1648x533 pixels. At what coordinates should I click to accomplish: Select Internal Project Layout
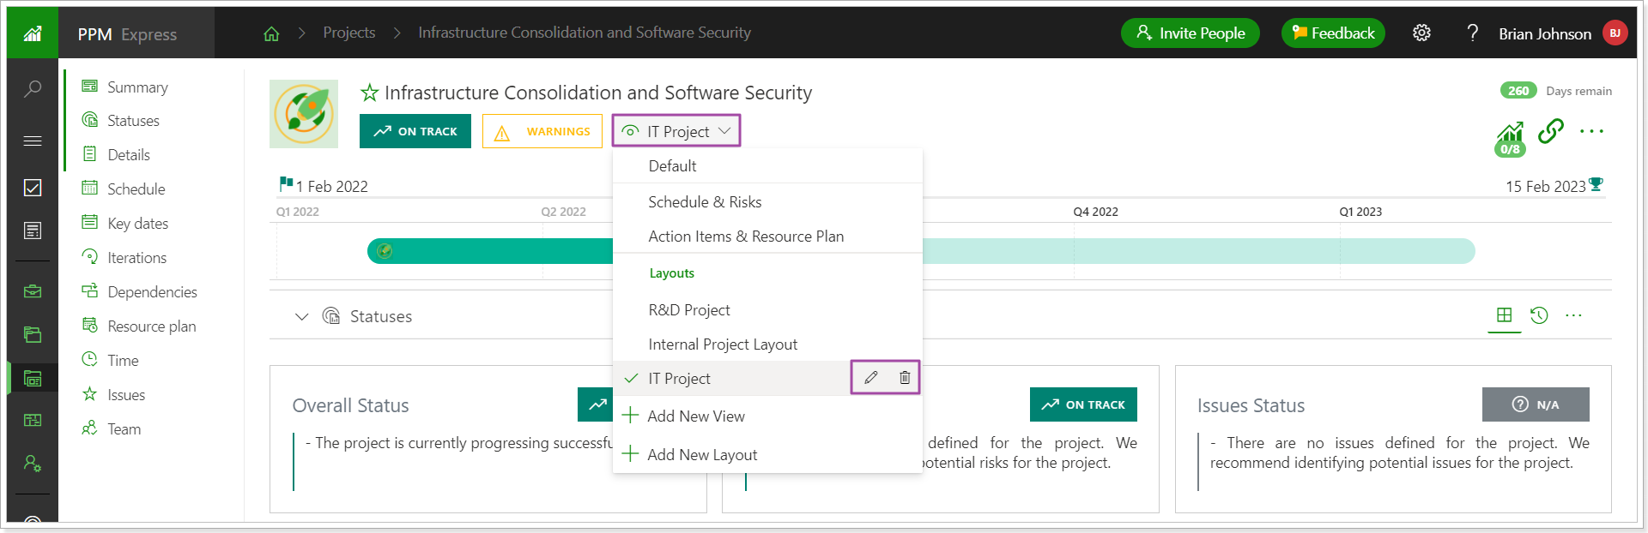767,344
